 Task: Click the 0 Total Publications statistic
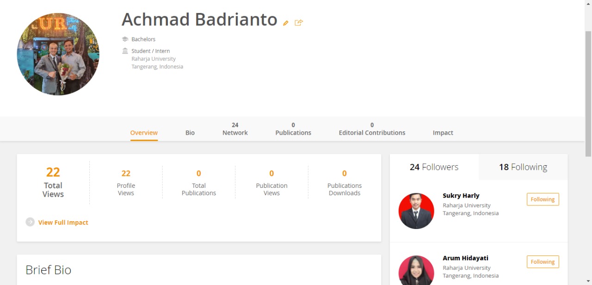[199, 183]
